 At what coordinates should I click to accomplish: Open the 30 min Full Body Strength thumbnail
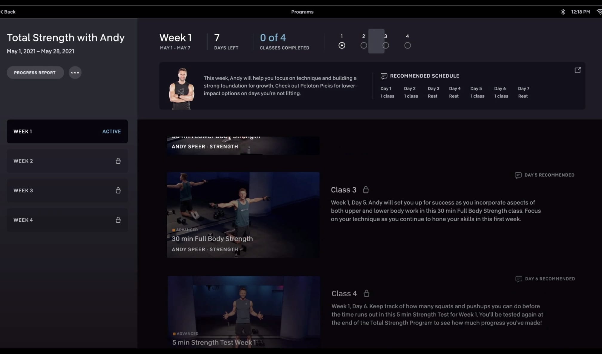click(243, 214)
